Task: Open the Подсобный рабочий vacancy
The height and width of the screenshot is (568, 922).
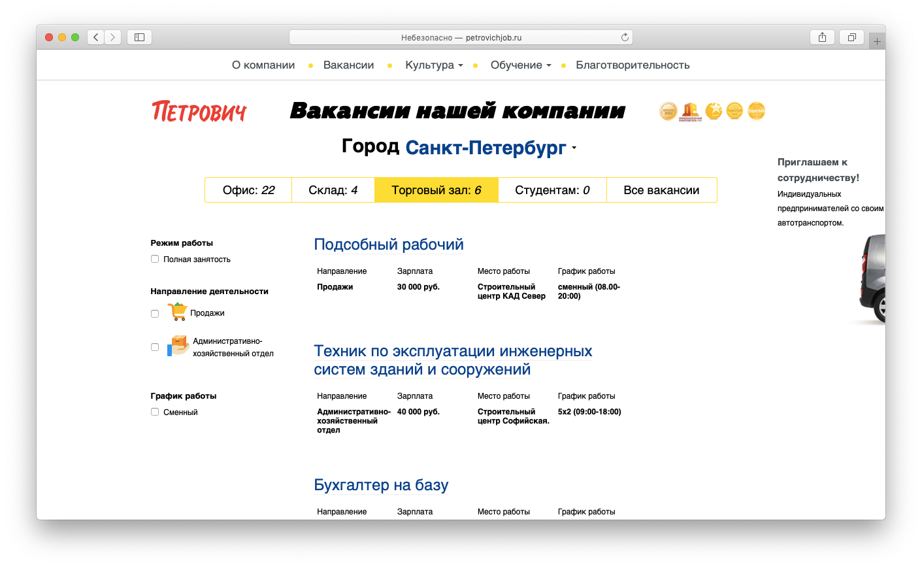Action: tap(389, 244)
